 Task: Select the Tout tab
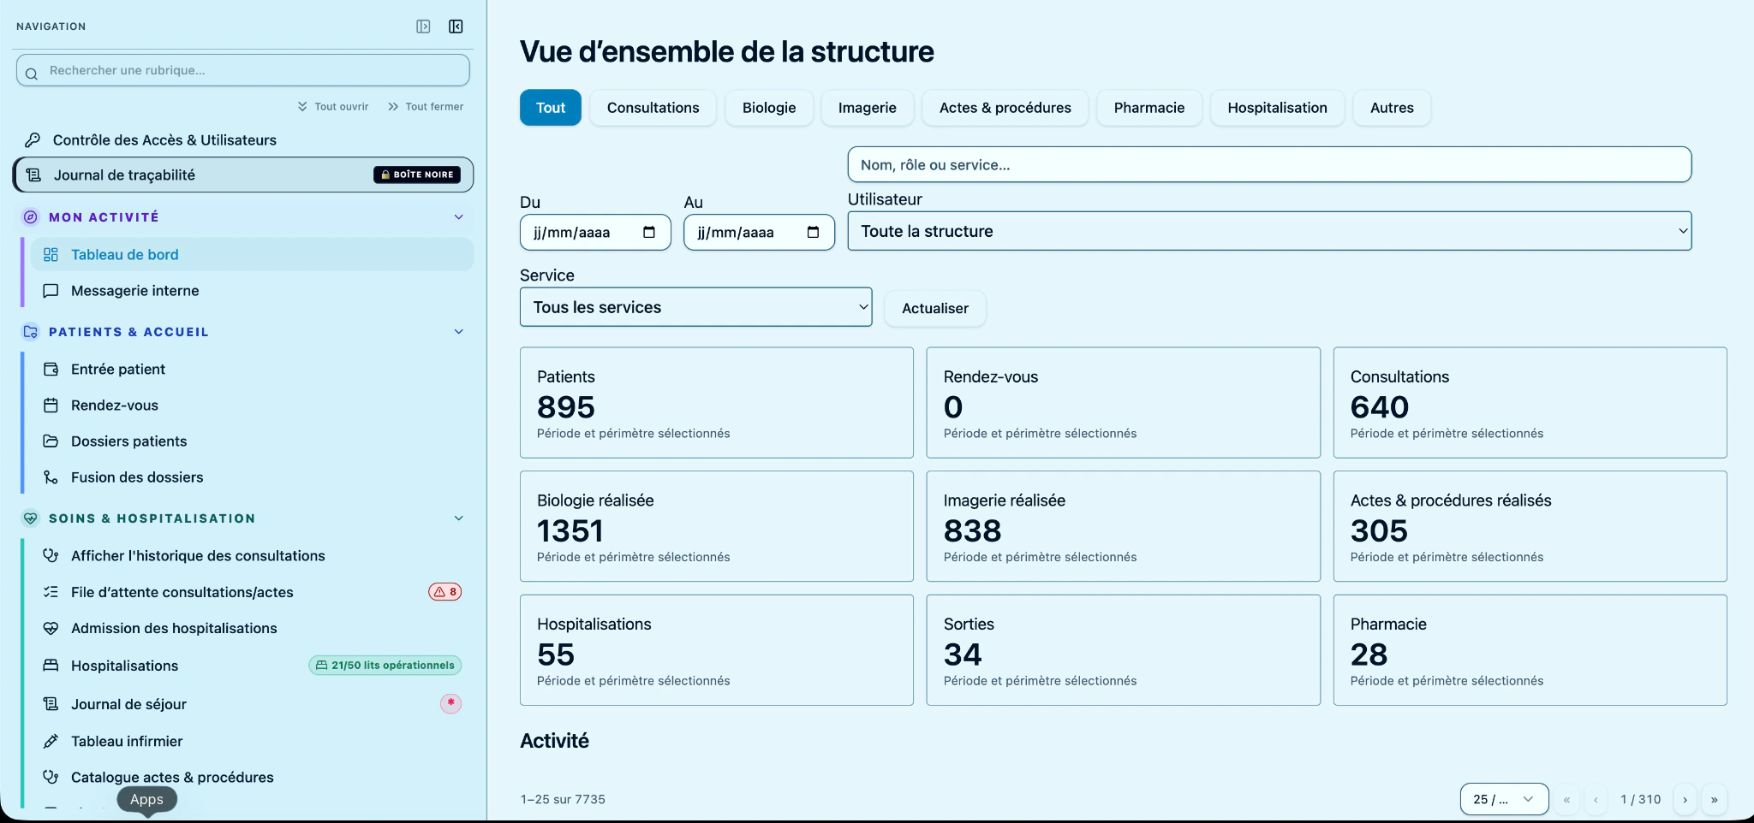pyautogui.click(x=551, y=108)
